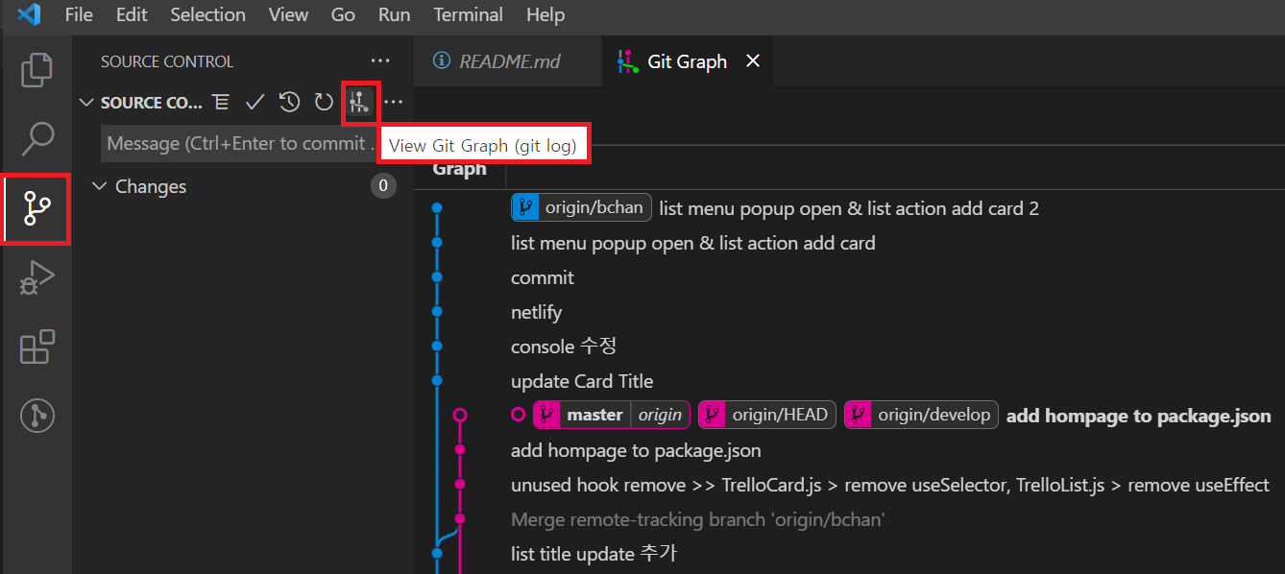This screenshot has height=574, width=1285.
Task: Click the SOURCE CONTROL panel title
Action: point(167,61)
